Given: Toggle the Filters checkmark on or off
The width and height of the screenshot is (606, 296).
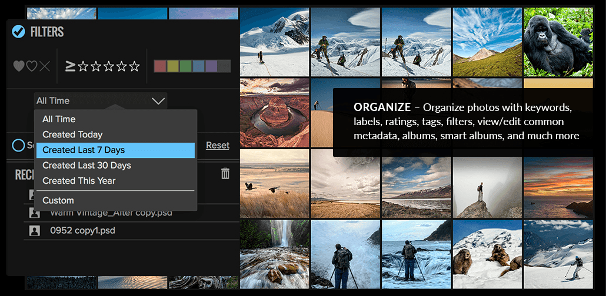Looking at the screenshot, I should pos(18,32).
